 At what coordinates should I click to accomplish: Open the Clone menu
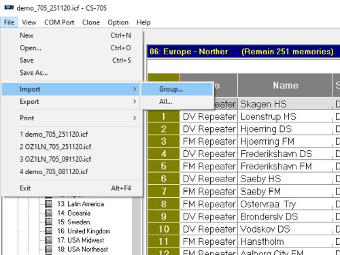(x=91, y=22)
